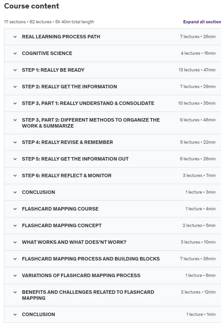221x323 pixels.
Task: Click chevron beside STEP 2: REALLY GET THE INFORMATION
Action: point(15,87)
